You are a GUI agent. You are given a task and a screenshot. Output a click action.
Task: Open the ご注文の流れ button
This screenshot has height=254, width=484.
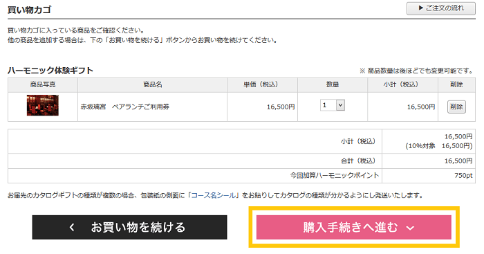(x=441, y=8)
